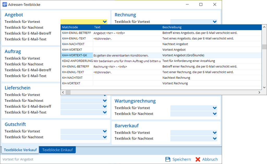Image resolution: width=267 pixels, height=164 pixels.
Task: Expand Barverkauf Textblock für Nachtext dropdown
Action: [x=215, y=139]
